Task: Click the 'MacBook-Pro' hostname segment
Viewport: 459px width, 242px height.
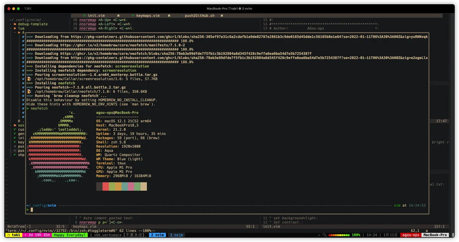Action: 435,235
